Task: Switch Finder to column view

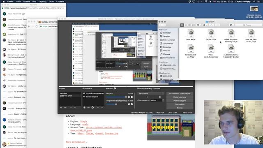Action: (x=189, y=25)
